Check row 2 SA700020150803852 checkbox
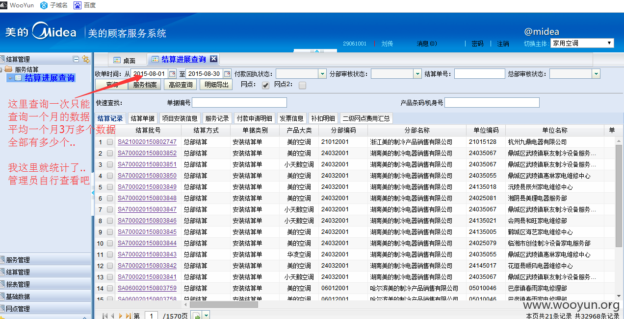 click(110, 154)
